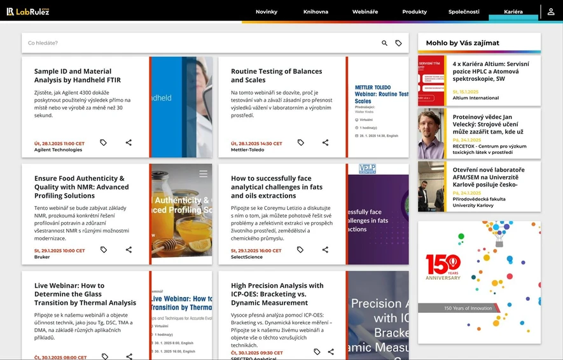Click 'Altium International' source label
The width and height of the screenshot is (563, 360).
(x=475, y=98)
